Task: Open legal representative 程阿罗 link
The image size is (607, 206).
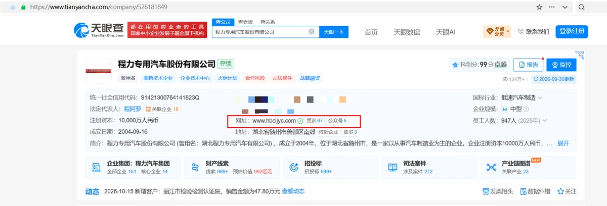Action: pyautogui.click(x=134, y=109)
